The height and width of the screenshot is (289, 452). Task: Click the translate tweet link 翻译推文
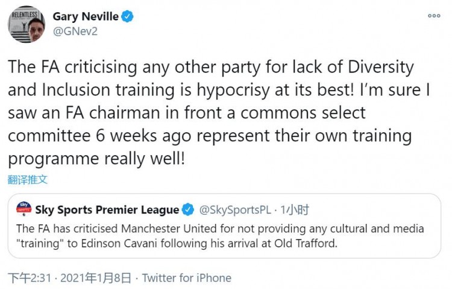pyautogui.click(x=27, y=180)
